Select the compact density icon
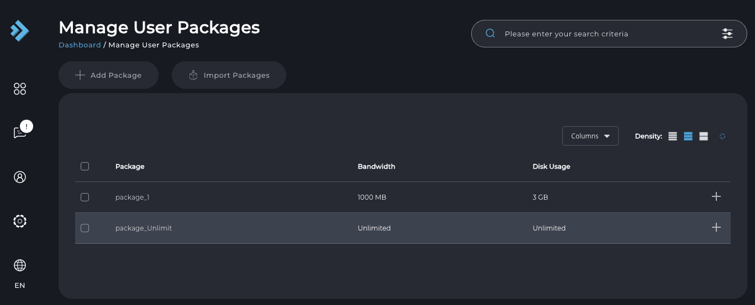755x305 pixels. coord(673,136)
